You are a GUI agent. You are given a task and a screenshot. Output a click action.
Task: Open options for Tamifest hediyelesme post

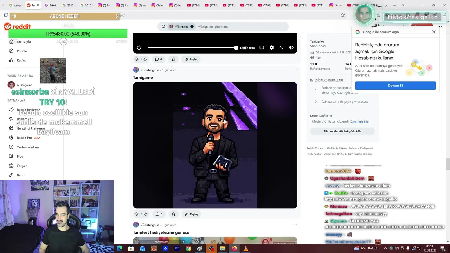[x=295, y=225]
